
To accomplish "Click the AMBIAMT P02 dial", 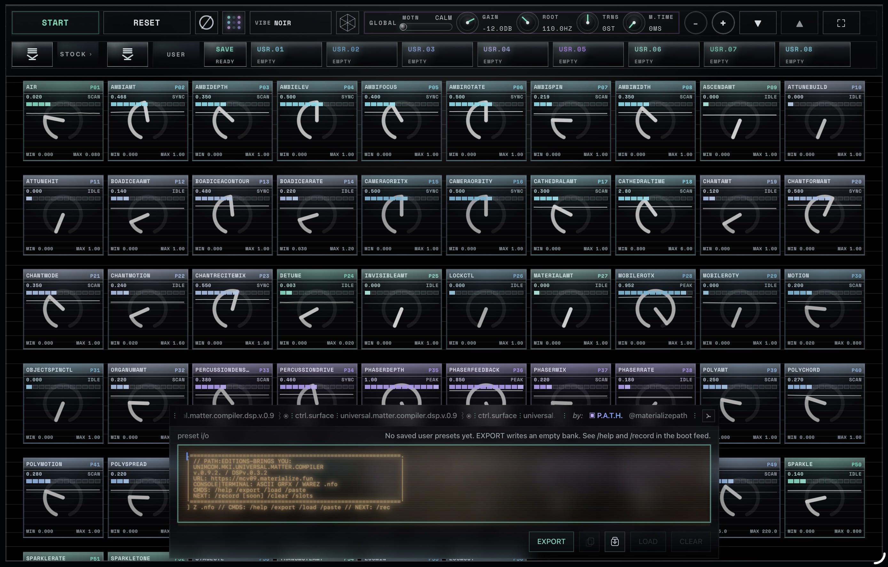I will click(147, 121).
